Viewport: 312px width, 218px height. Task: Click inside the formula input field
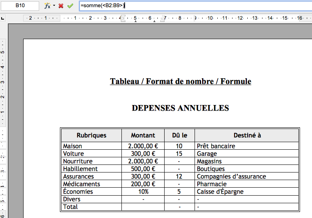[196, 6]
